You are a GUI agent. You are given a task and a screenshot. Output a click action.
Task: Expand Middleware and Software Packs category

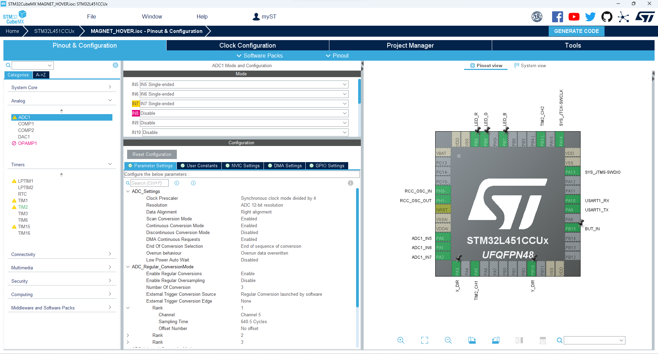tap(62, 308)
